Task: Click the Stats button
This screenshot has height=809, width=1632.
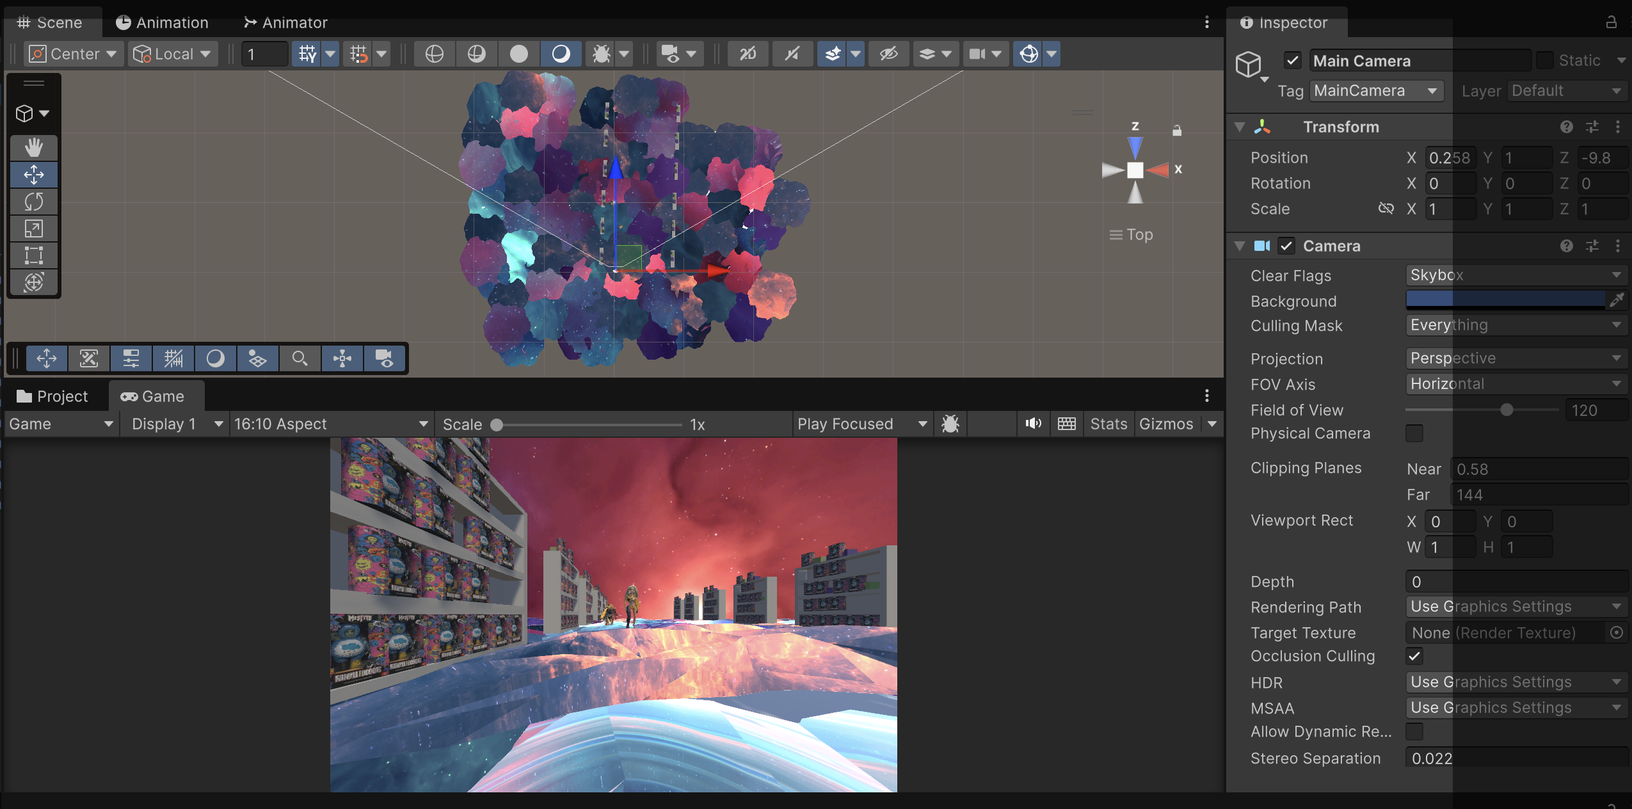Action: (x=1108, y=424)
